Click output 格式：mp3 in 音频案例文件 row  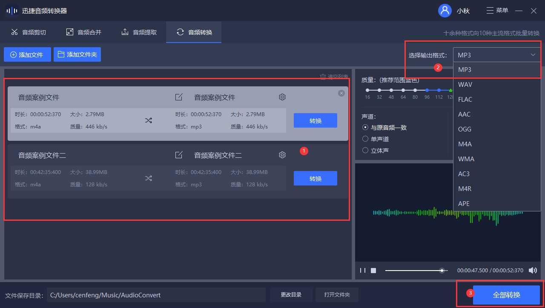click(x=188, y=127)
